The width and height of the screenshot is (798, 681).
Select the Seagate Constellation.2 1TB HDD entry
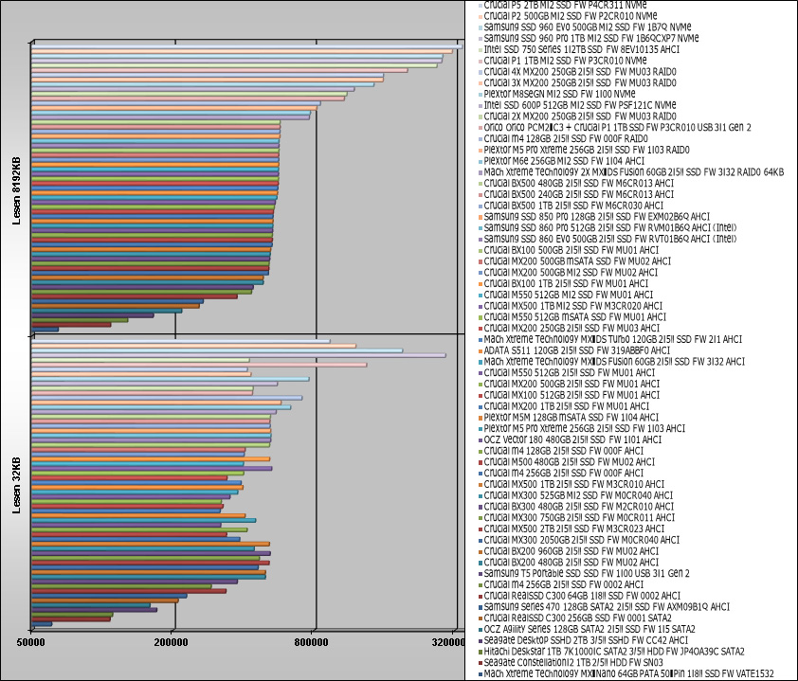click(x=573, y=663)
